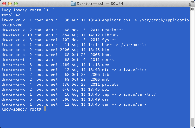
Task: Click the 'etc' symlink name
Action: tap(106, 70)
